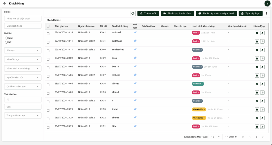Screen dimensions: 272x145
Task: Click person-edit action icon for trump row
Action: click(262, 109)
